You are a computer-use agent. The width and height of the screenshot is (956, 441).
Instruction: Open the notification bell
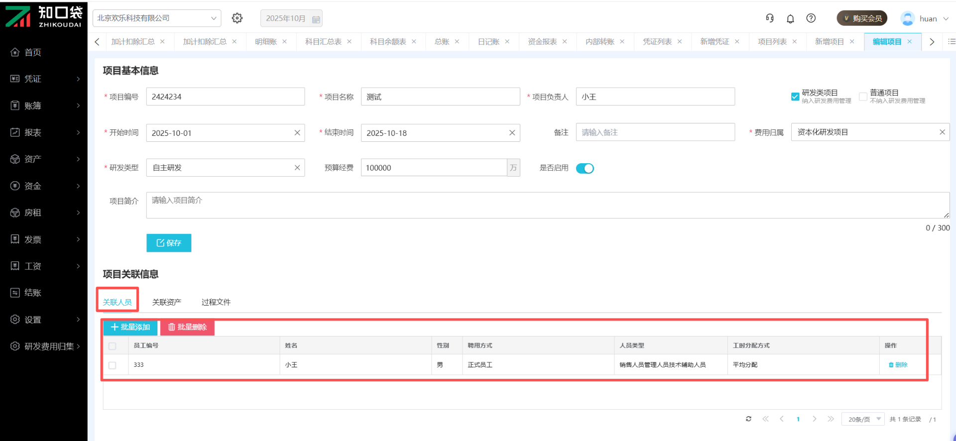click(790, 19)
